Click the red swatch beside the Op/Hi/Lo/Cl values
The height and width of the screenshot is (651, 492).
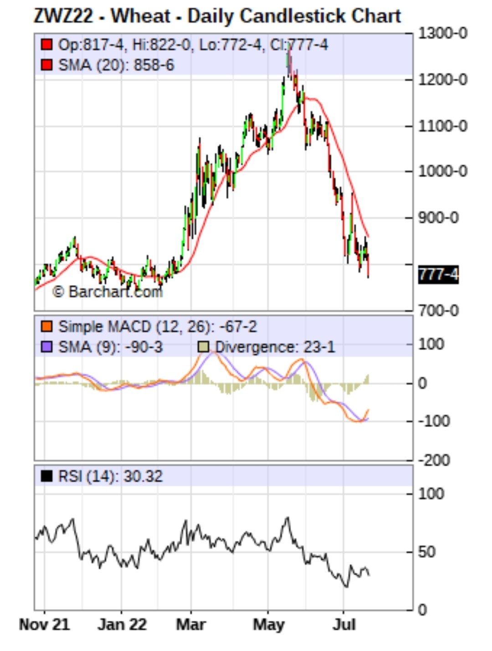click(46, 45)
